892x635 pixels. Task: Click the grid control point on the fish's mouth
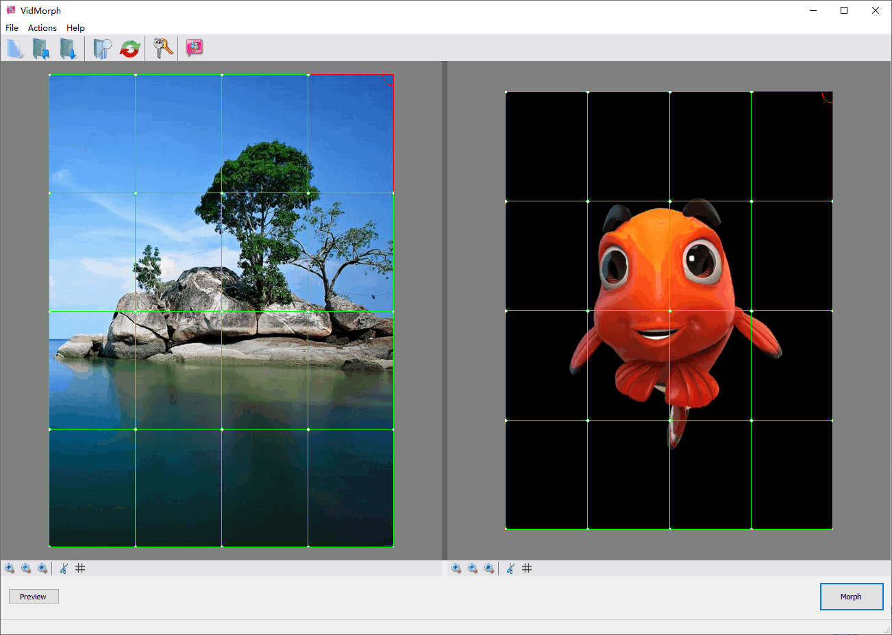670,311
